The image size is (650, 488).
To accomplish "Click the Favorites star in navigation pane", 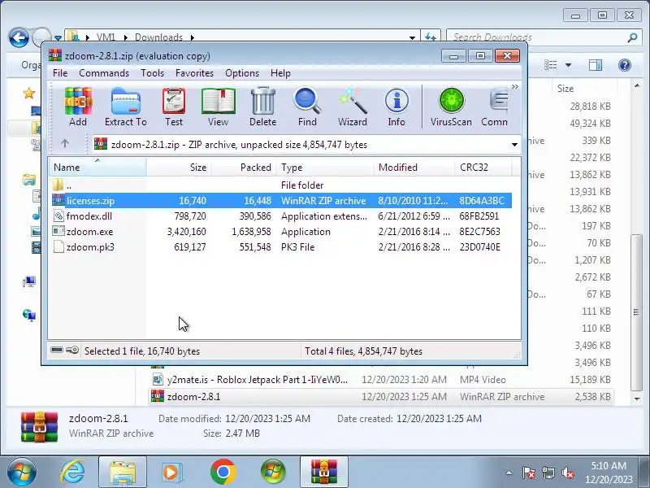I will pyautogui.click(x=29, y=93).
